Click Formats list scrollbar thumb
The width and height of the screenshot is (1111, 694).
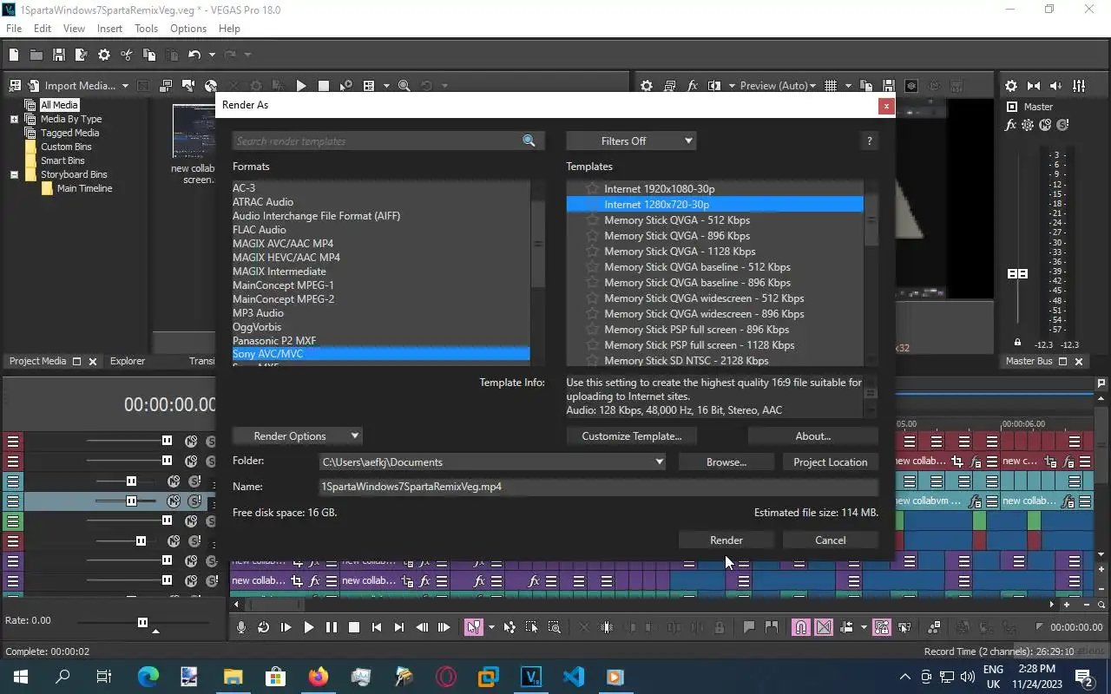click(538, 245)
